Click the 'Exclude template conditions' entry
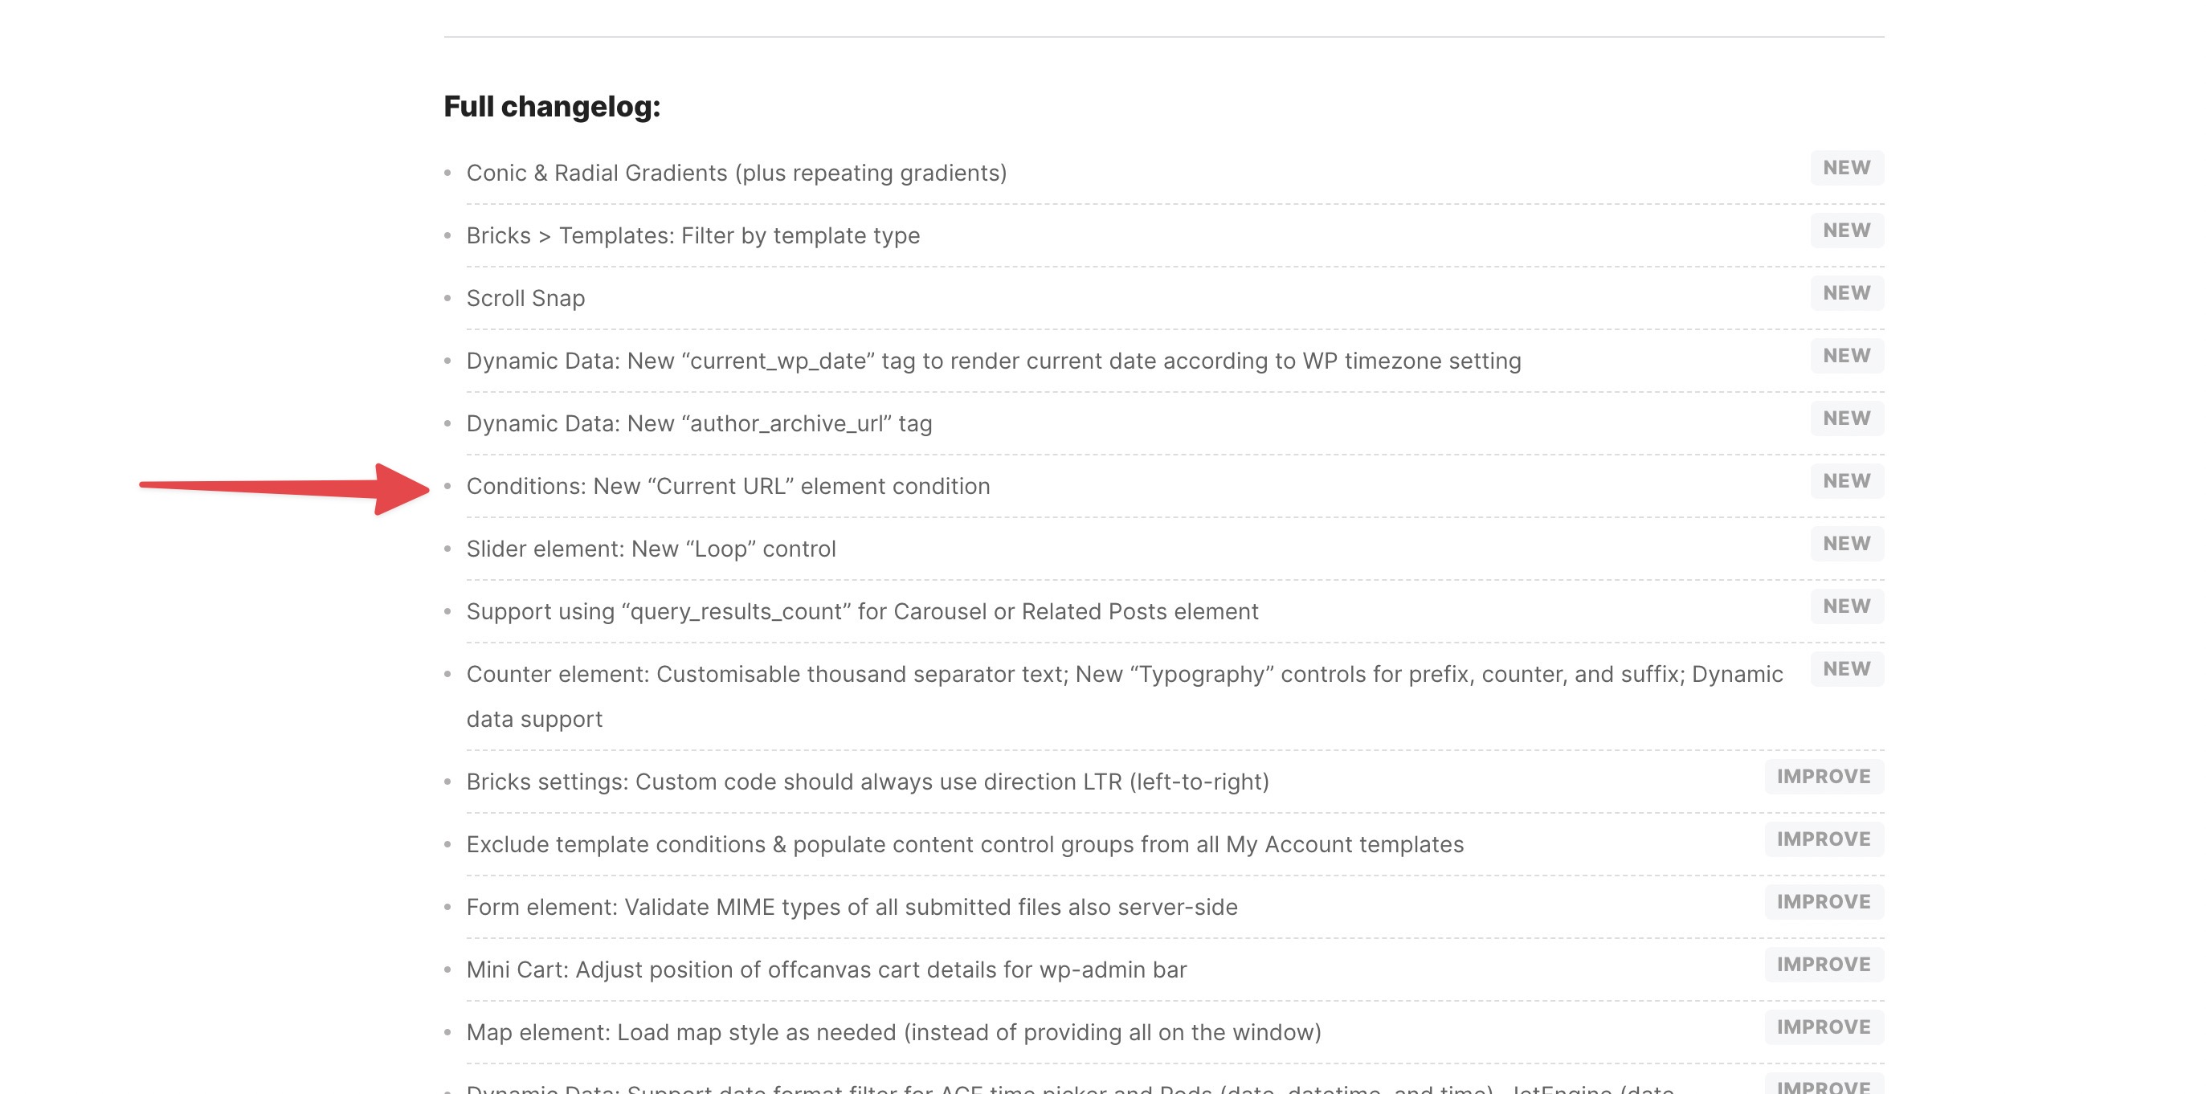The width and height of the screenshot is (2206, 1094). coord(965,844)
